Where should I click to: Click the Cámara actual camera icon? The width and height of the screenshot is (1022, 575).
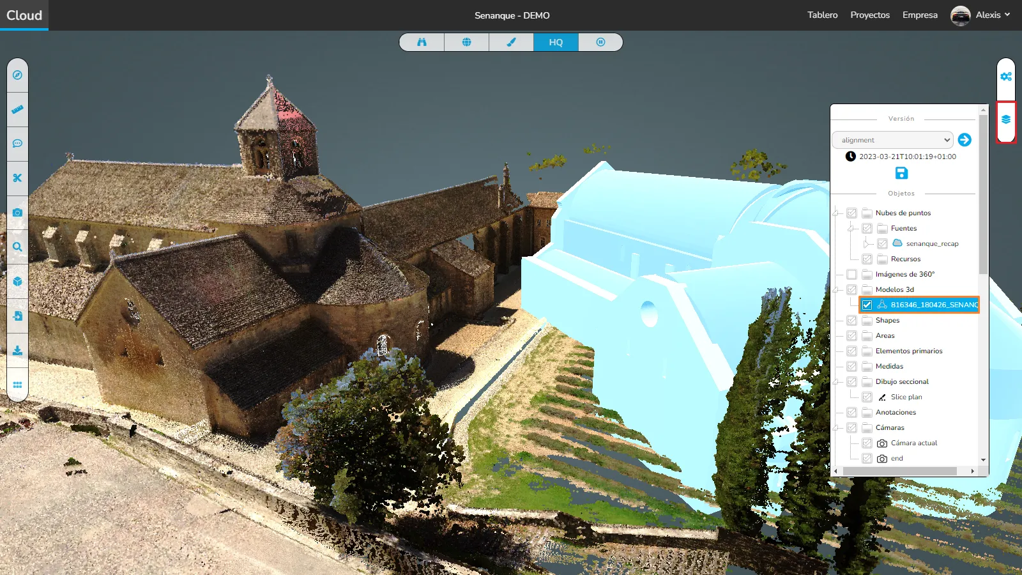pos(882,443)
